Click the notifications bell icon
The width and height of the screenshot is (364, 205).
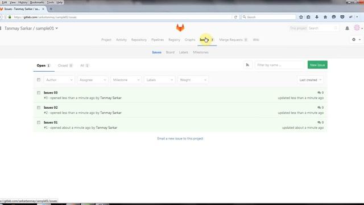347,28
